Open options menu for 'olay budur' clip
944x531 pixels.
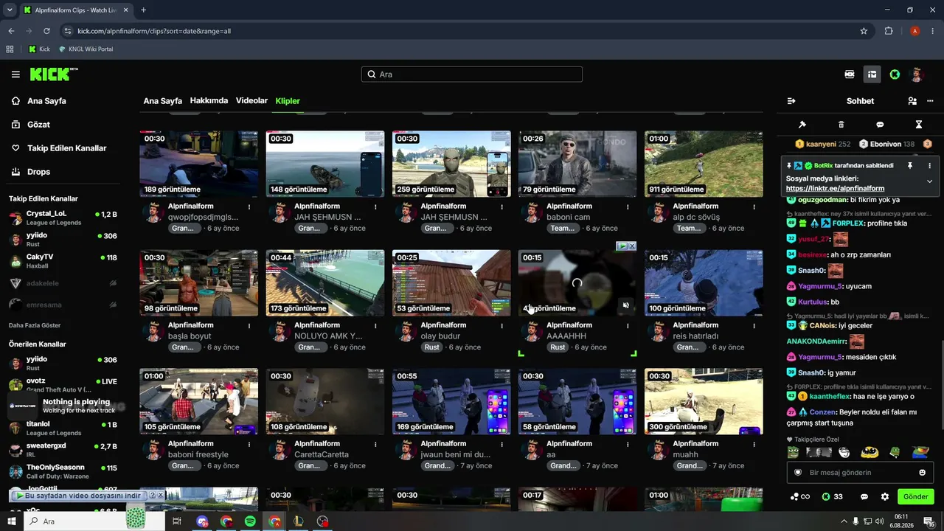pyautogui.click(x=502, y=325)
